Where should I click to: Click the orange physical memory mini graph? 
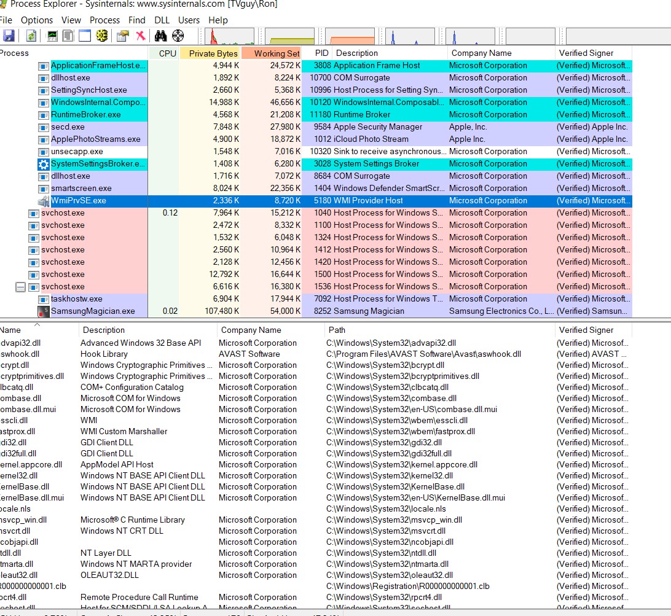[350, 36]
